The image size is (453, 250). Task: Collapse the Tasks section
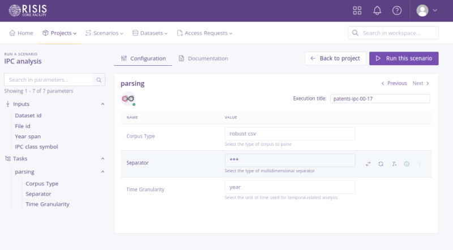point(102,159)
